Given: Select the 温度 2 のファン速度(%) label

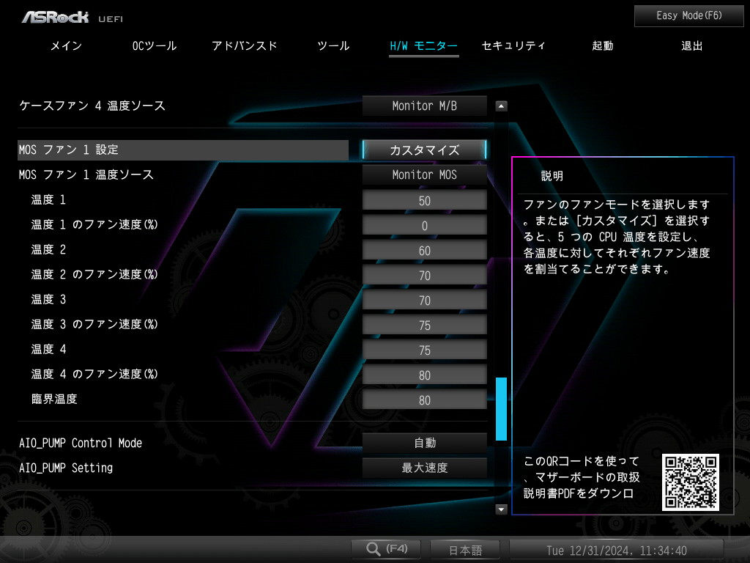Looking at the screenshot, I should [94, 274].
